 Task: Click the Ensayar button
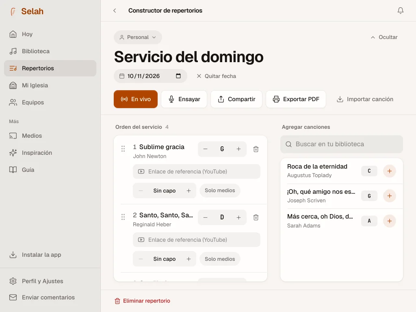pos(184,99)
